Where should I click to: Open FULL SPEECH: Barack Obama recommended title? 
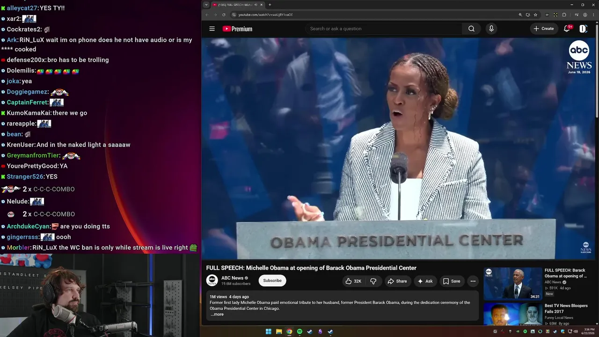(565, 273)
